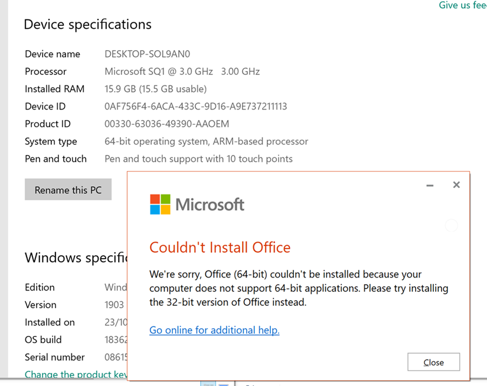Select the Device ID value text
This screenshot has height=386, width=487.
pyautogui.click(x=195, y=107)
